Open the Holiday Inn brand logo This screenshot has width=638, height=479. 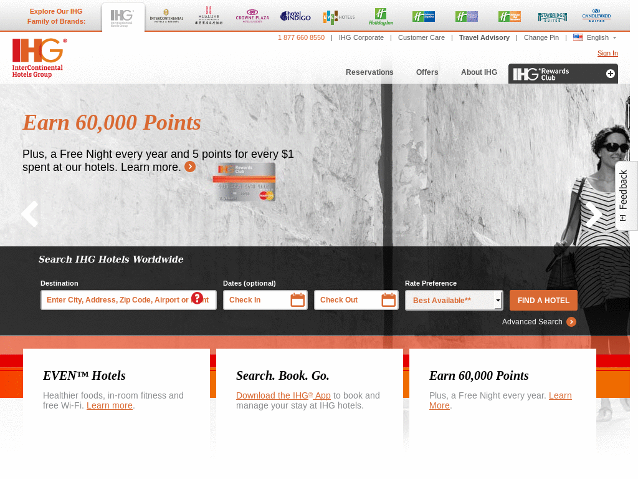point(381,17)
